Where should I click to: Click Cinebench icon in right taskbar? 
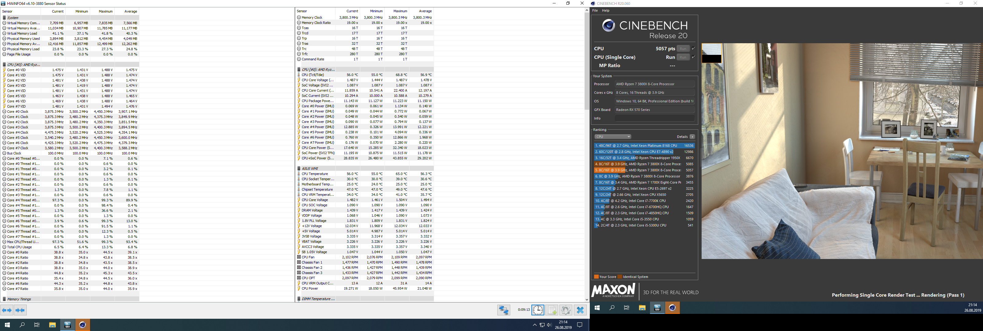coord(672,308)
